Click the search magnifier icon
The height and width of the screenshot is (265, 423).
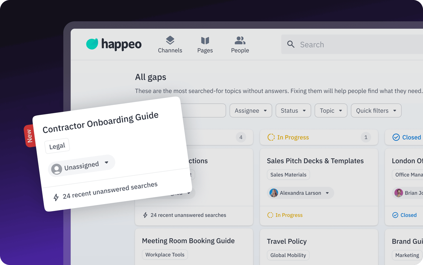[x=291, y=44]
